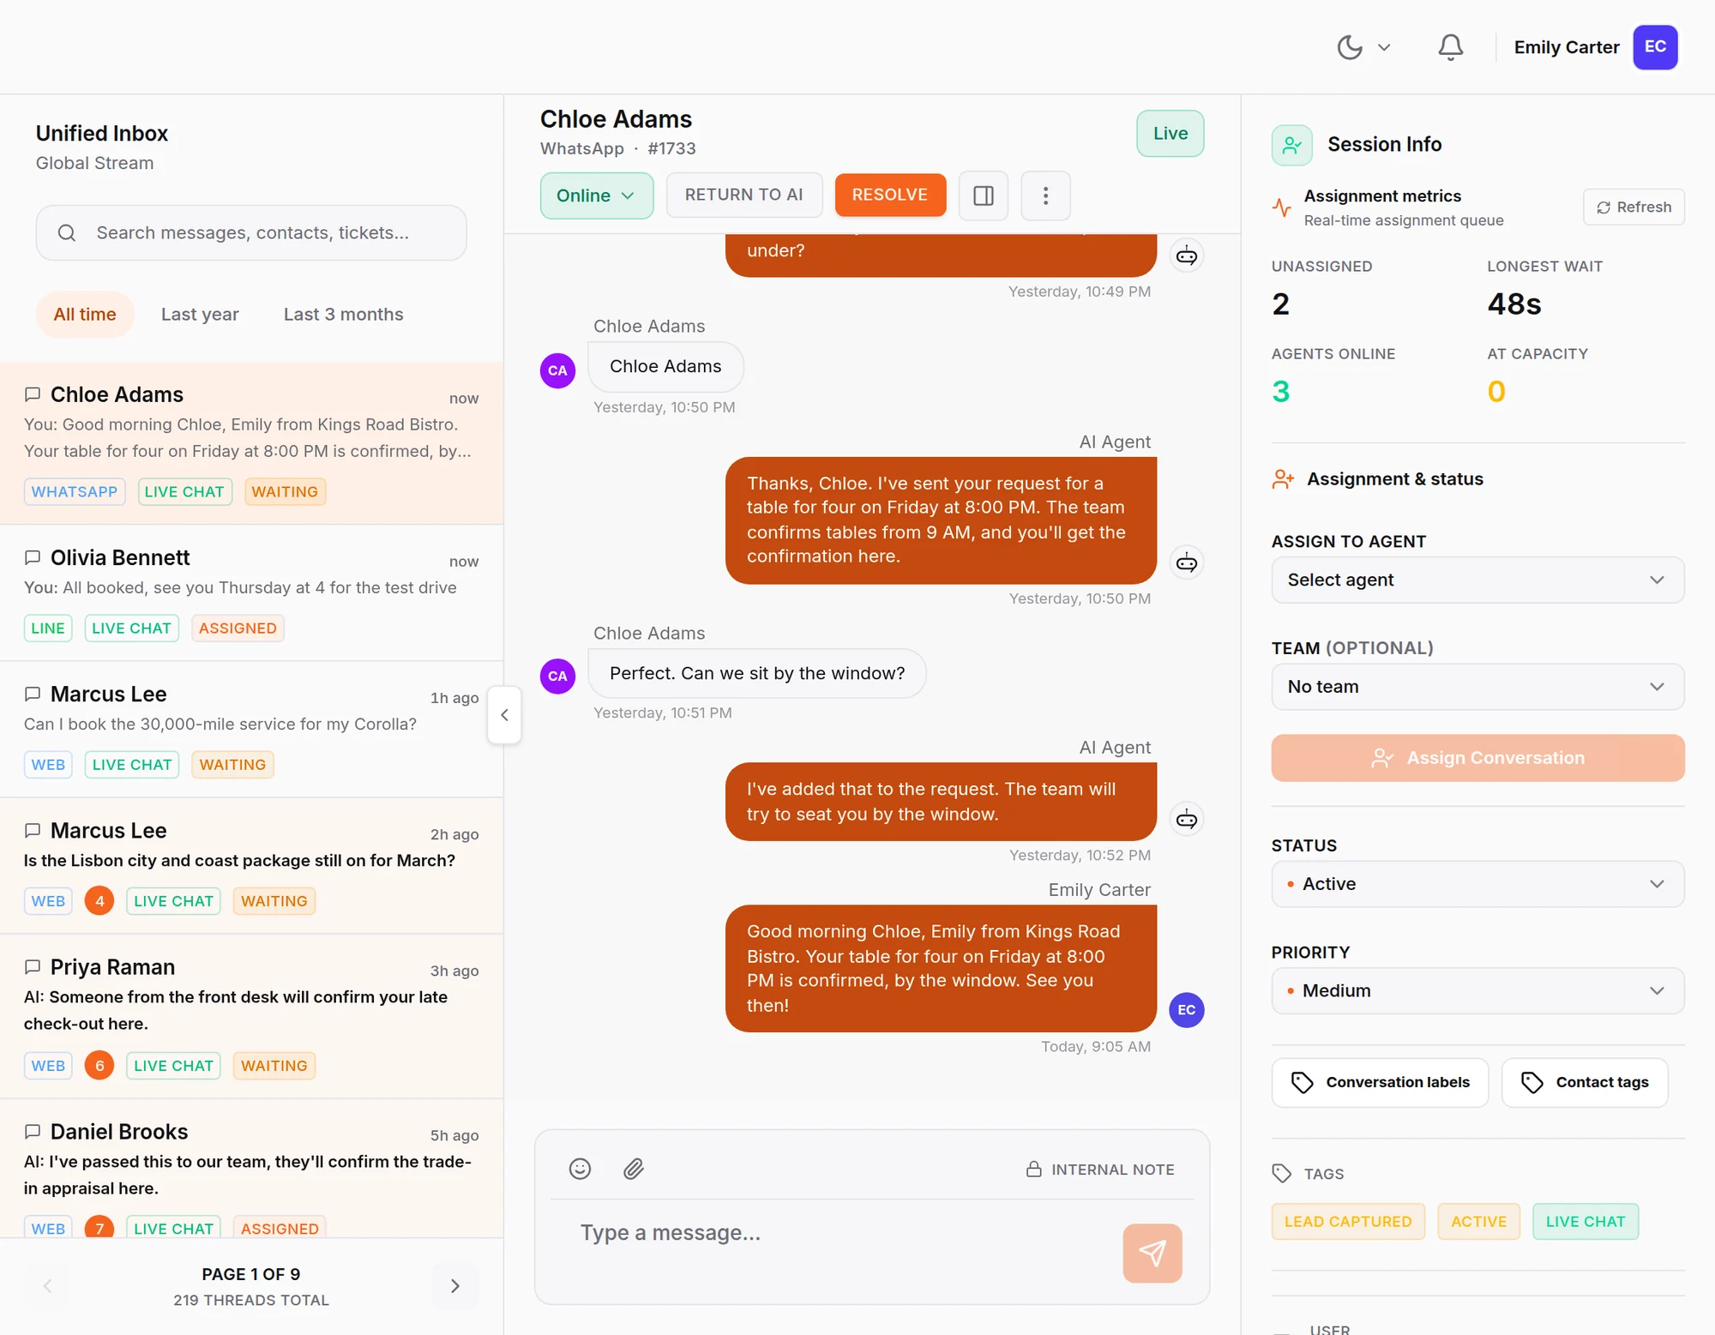Click CA avatar next to window question
The image size is (1715, 1335).
tap(557, 676)
